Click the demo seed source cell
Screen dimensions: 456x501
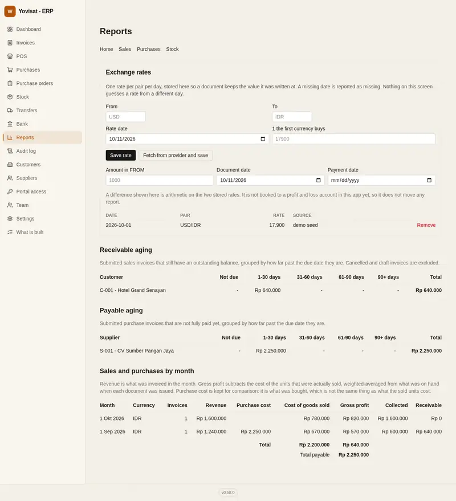pyautogui.click(x=305, y=225)
